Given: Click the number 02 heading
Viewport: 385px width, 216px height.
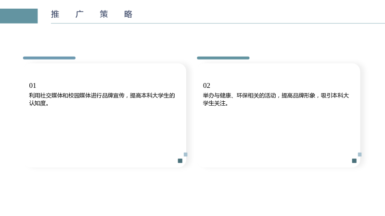Looking at the screenshot, I should [x=206, y=85].
